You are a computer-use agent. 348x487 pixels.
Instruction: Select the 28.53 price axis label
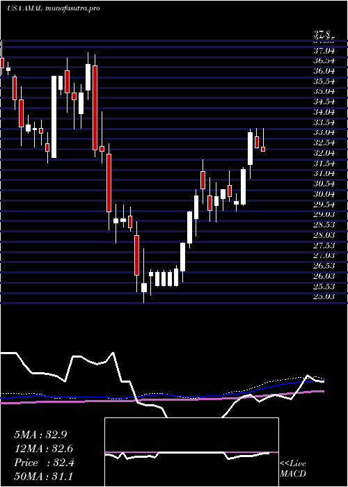point(324,225)
